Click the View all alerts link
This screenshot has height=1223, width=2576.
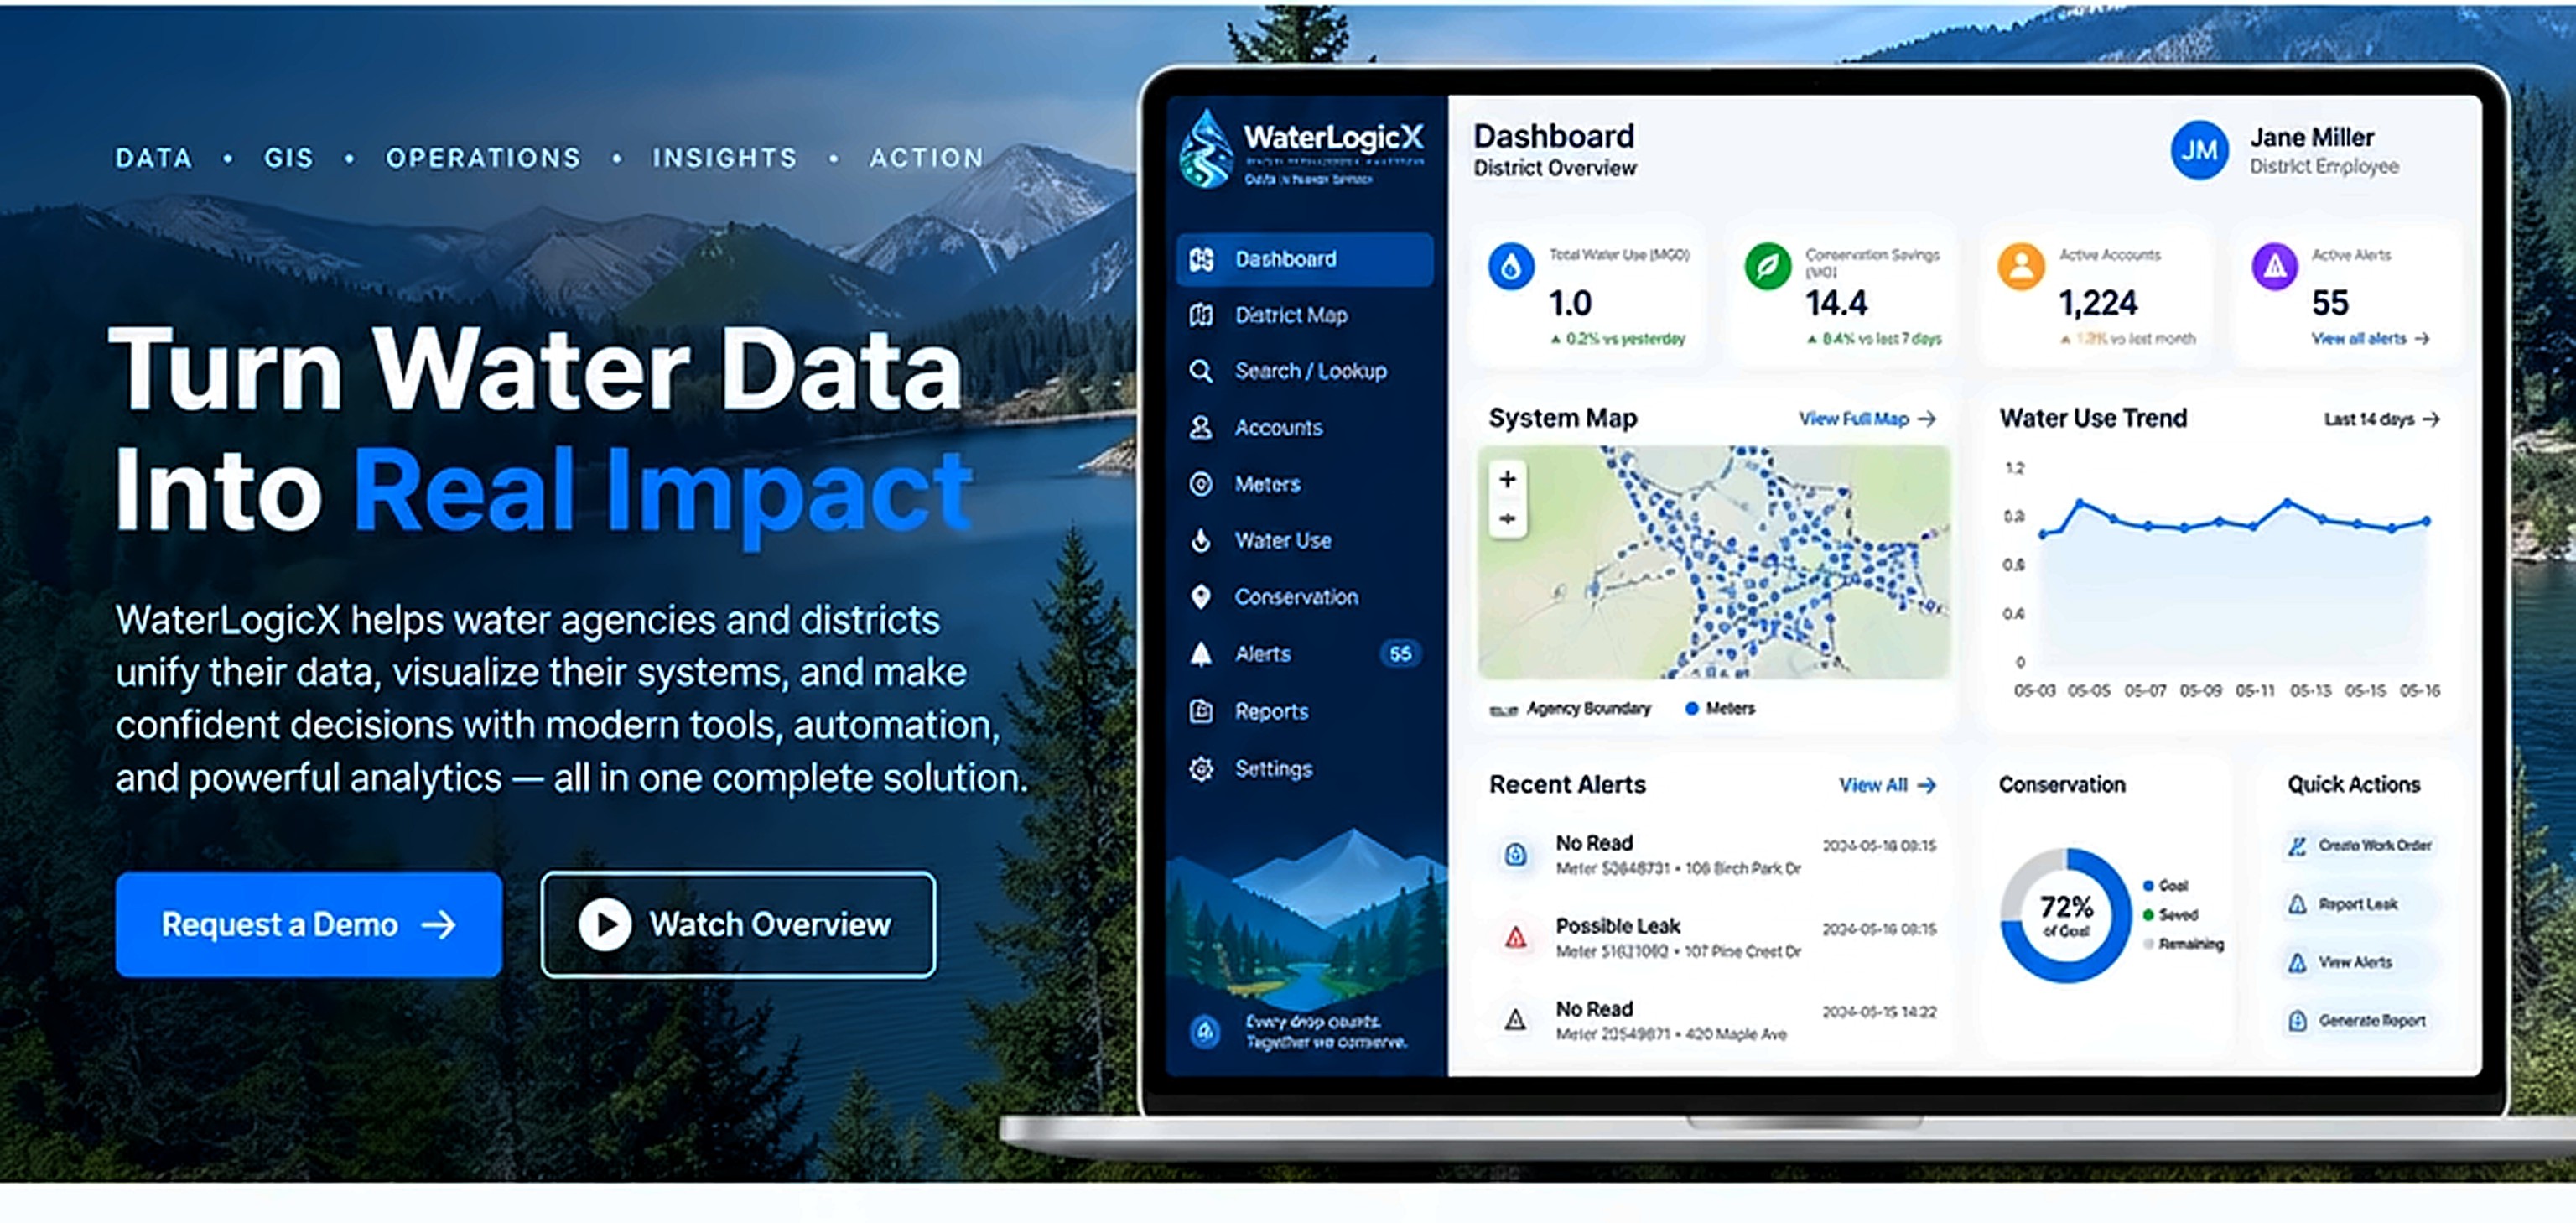[2369, 339]
